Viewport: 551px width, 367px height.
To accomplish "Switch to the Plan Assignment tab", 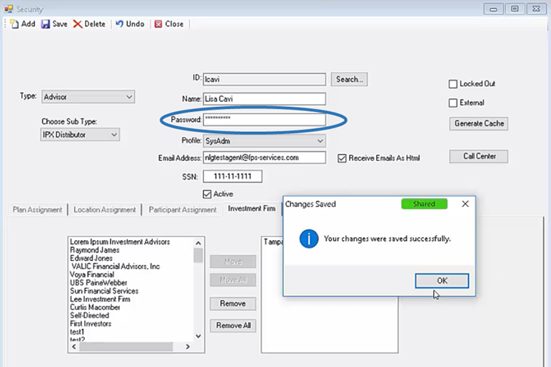I will coord(37,210).
